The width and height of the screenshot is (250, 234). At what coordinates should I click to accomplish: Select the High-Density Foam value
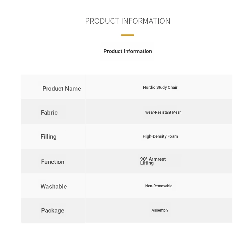tap(160, 136)
